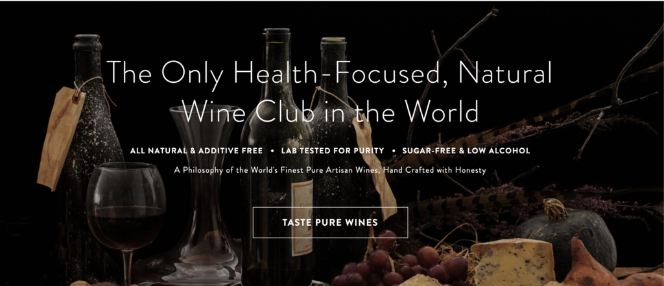The image size is (664, 286).
Task: Click the SUGAR-FREE & LOW ALCOHOL text
Action: tap(466, 151)
